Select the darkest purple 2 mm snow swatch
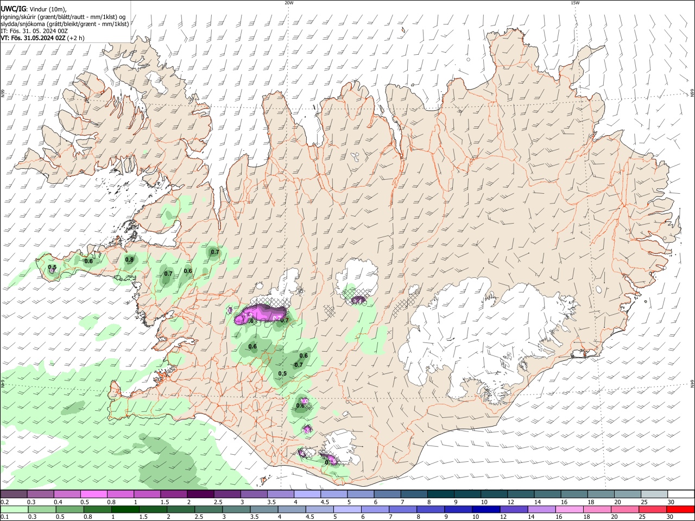 point(200,494)
